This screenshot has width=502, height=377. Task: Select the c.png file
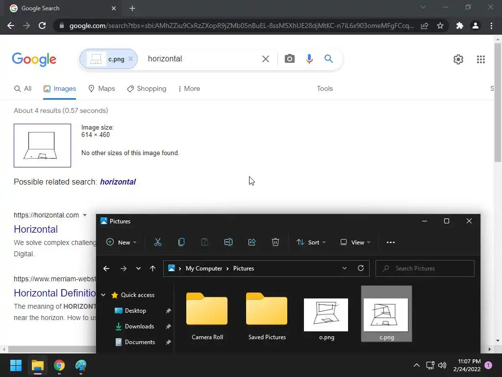pos(386,314)
